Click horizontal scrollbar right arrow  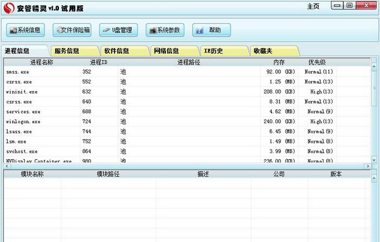point(368,166)
